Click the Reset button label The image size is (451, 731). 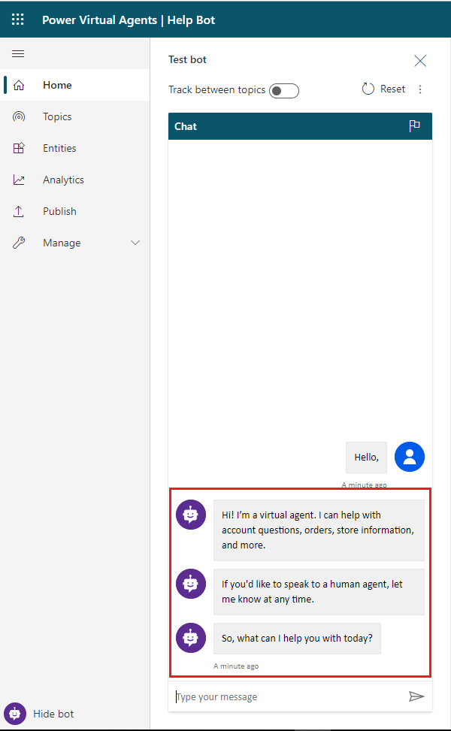[x=392, y=89]
